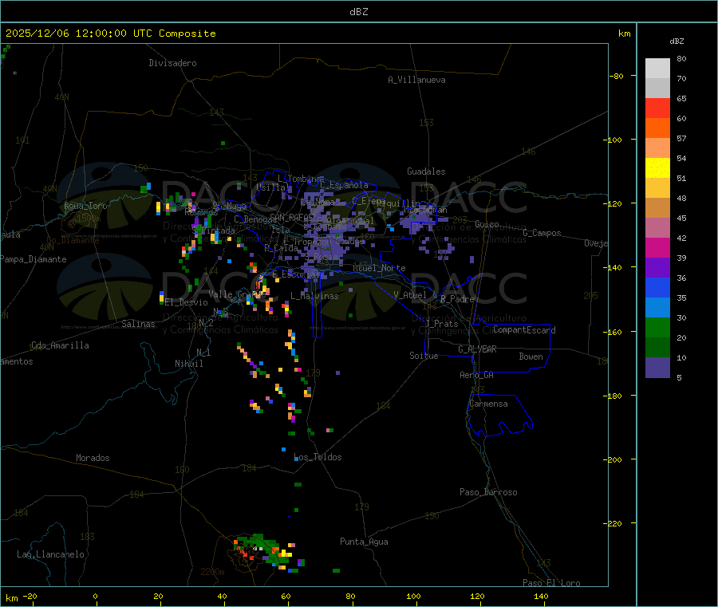Click the 'Bowen' place label
Image resolution: width=718 pixels, height=607 pixels.
pyautogui.click(x=531, y=356)
